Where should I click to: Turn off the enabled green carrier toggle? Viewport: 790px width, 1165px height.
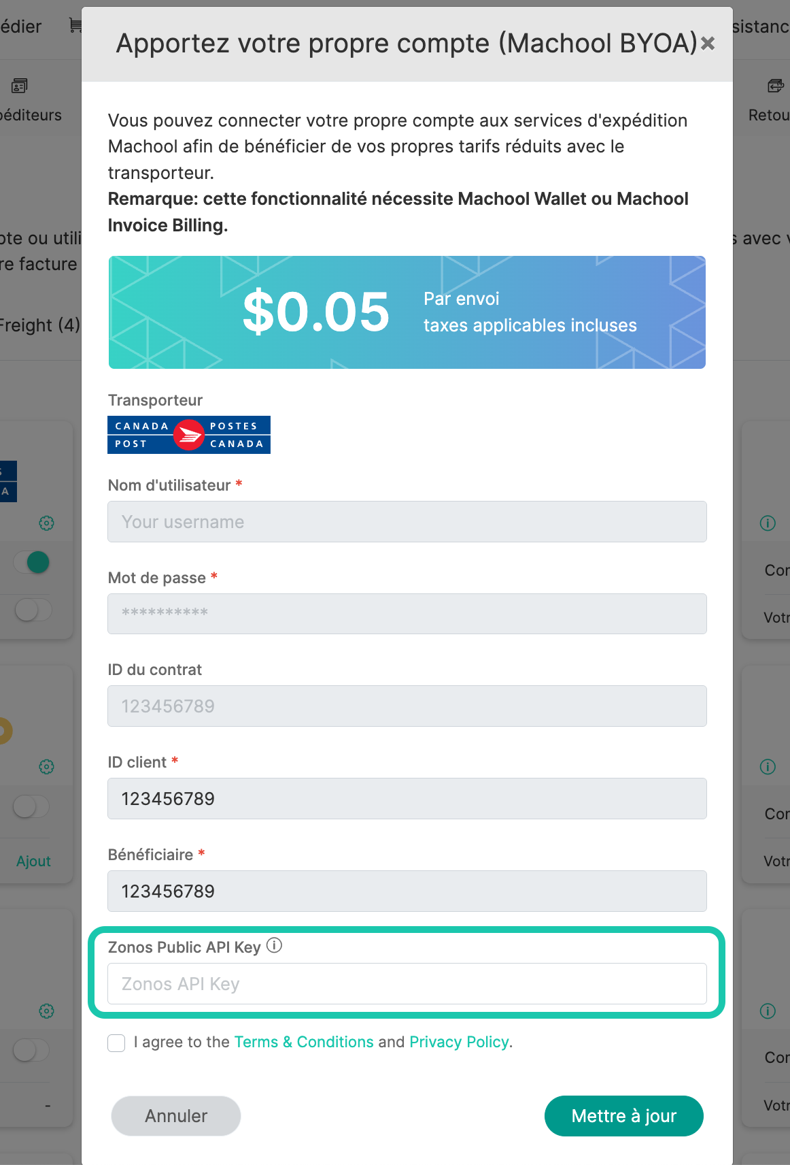33,562
